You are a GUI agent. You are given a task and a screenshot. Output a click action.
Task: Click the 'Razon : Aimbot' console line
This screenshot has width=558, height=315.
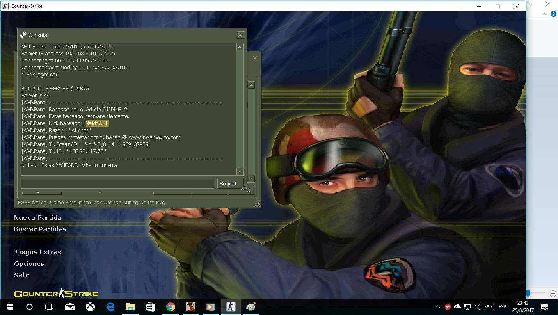tap(56, 130)
